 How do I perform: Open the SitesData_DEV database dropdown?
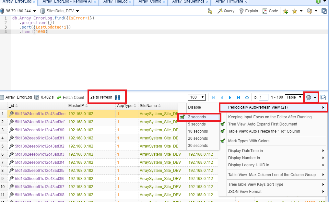[77, 11]
